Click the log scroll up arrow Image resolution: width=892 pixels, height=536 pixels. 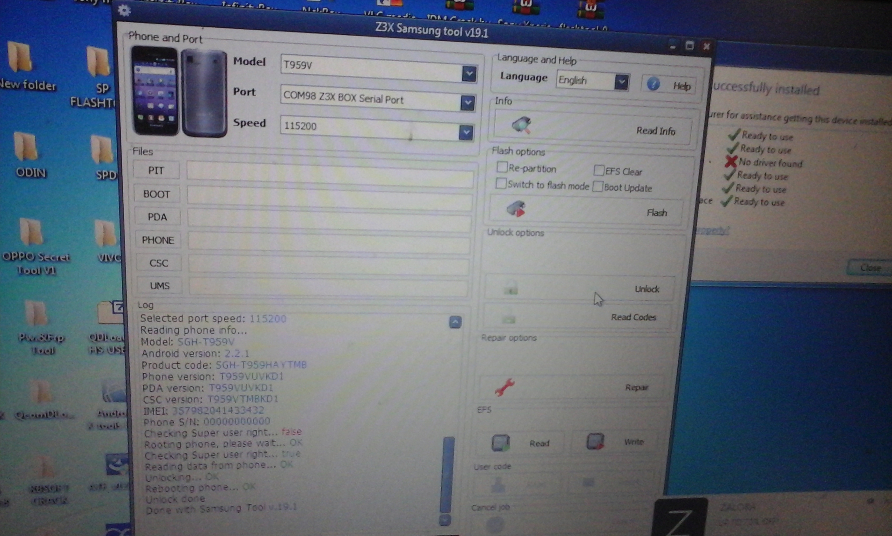click(x=455, y=322)
